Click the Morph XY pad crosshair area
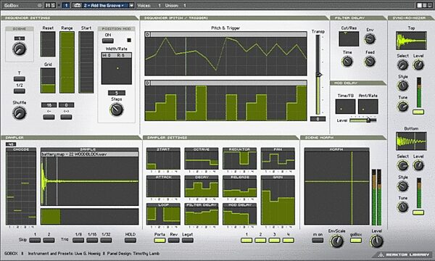This screenshot has height=261, width=435. click(x=337, y=188)
